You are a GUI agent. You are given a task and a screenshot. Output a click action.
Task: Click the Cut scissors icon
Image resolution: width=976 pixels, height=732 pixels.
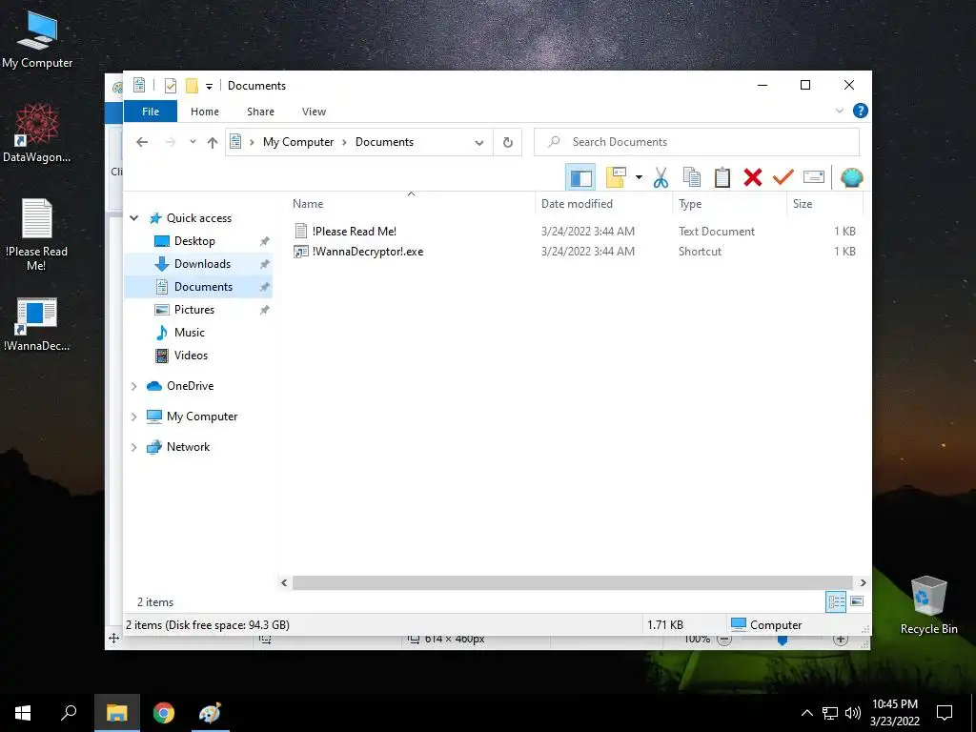(661, 178)
